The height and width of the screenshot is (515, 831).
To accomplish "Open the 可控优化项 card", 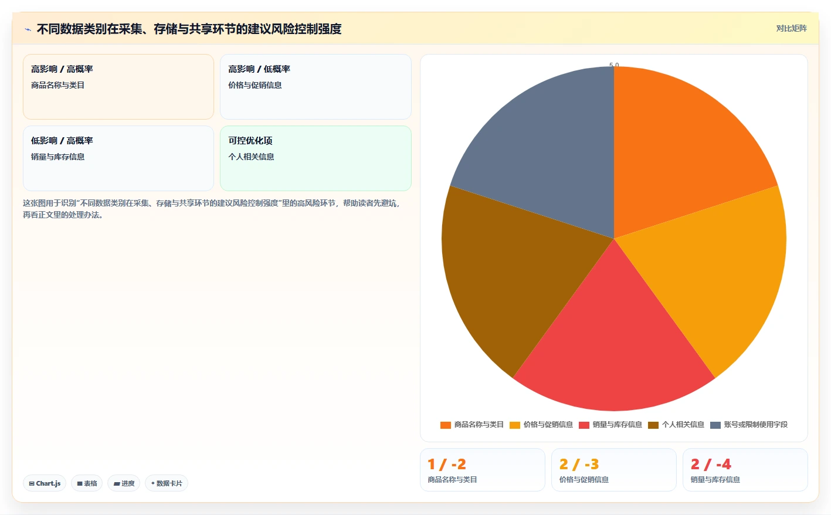I will click(x=316, y=158).
